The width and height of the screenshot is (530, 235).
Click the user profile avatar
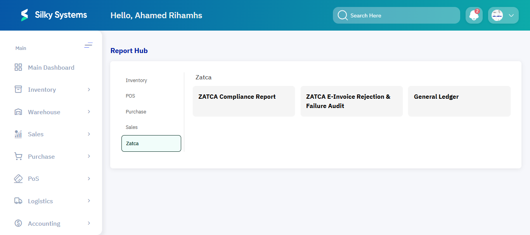[x=498, y=15]
